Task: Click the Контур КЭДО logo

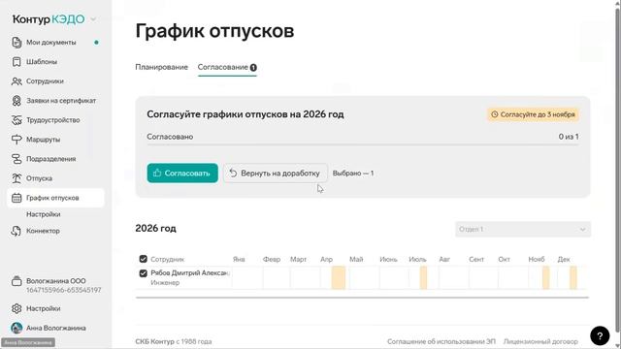Action: tap(49, 19)
